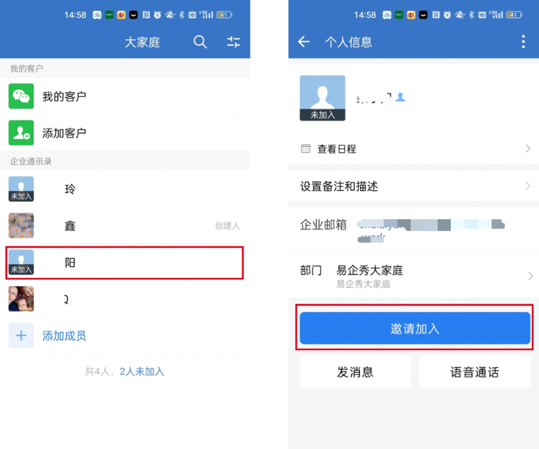Tap the profile avatar marked 未加入

[x=322, y=98]
